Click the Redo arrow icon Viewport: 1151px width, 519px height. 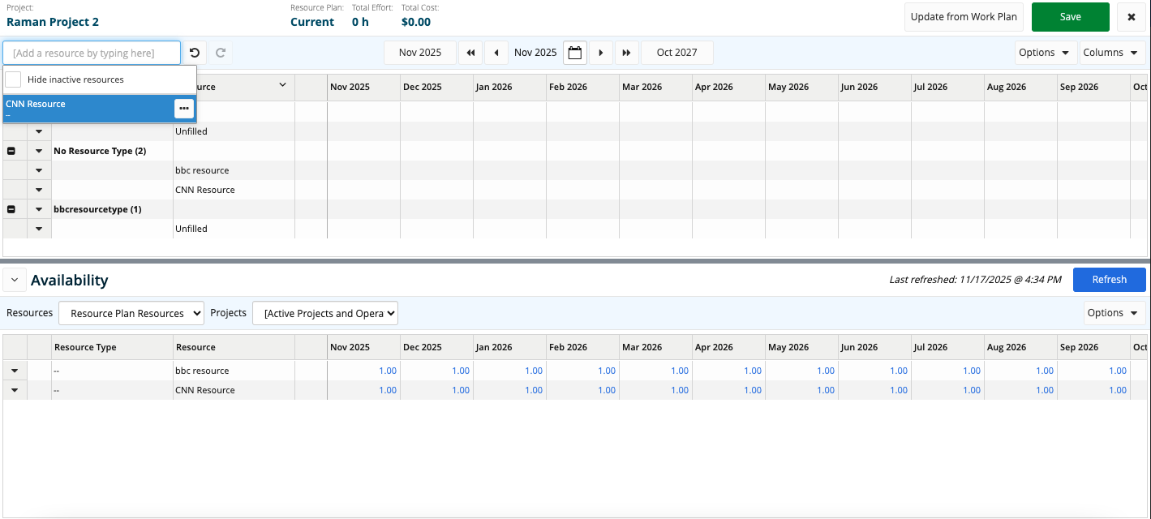click(x=220, y=52)
